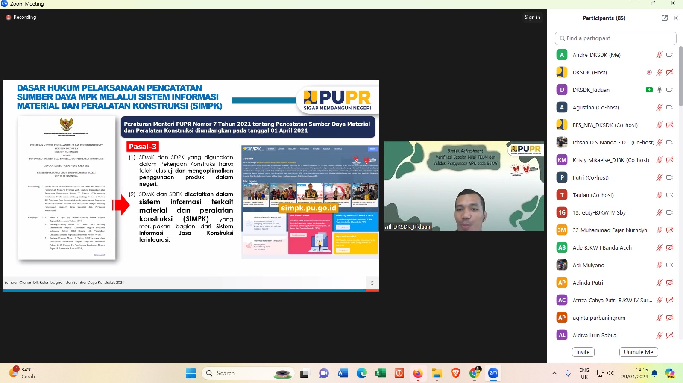
Task: Click video icon for Putri (Co-host)
Action: [670, 177]
